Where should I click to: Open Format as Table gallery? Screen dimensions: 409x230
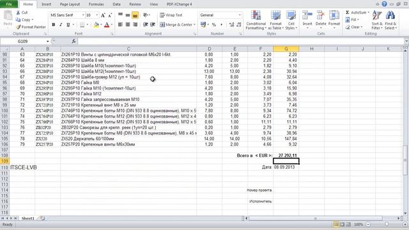[275, 20]
